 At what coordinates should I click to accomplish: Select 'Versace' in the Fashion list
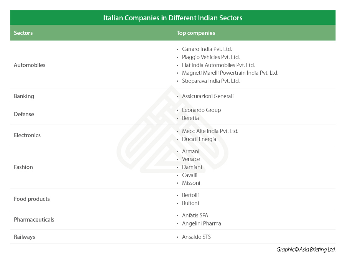[191, 159]
